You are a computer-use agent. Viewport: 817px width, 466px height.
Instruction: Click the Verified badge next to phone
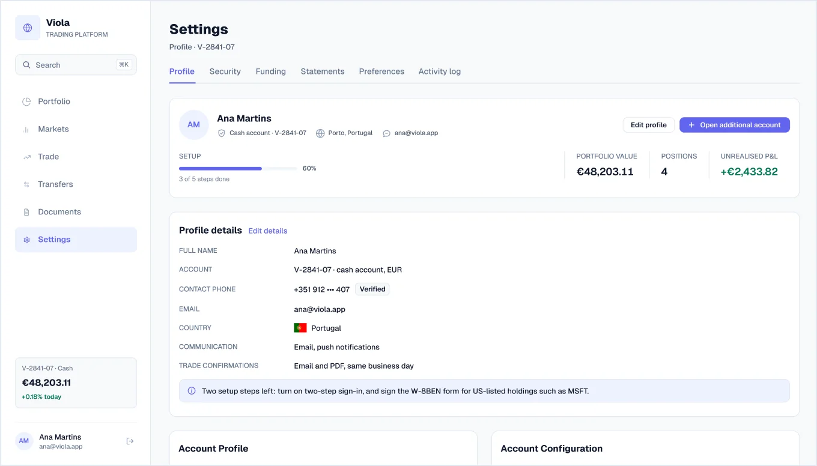click(372, 289)
